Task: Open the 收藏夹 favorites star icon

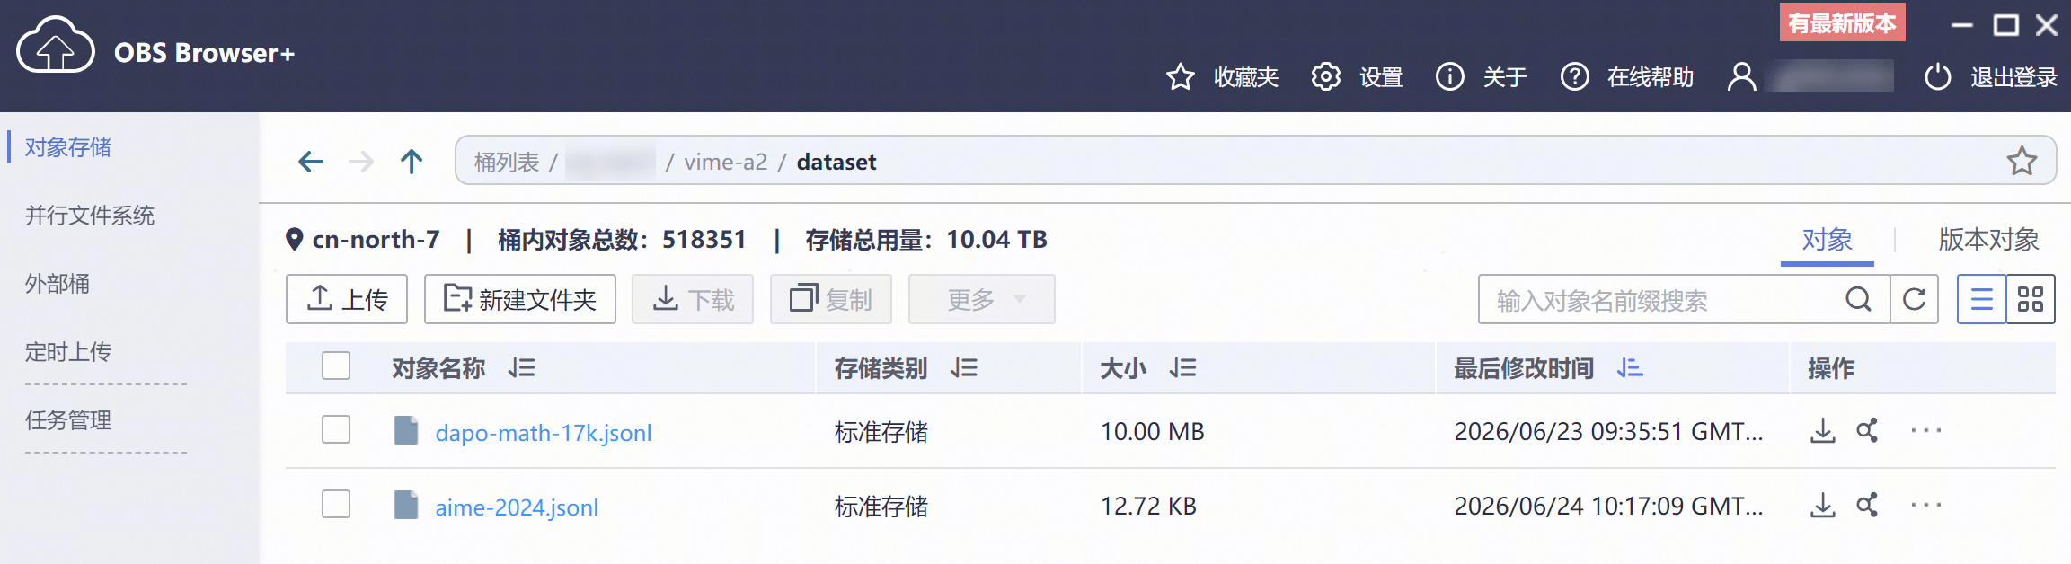Action: [1180, 77]
